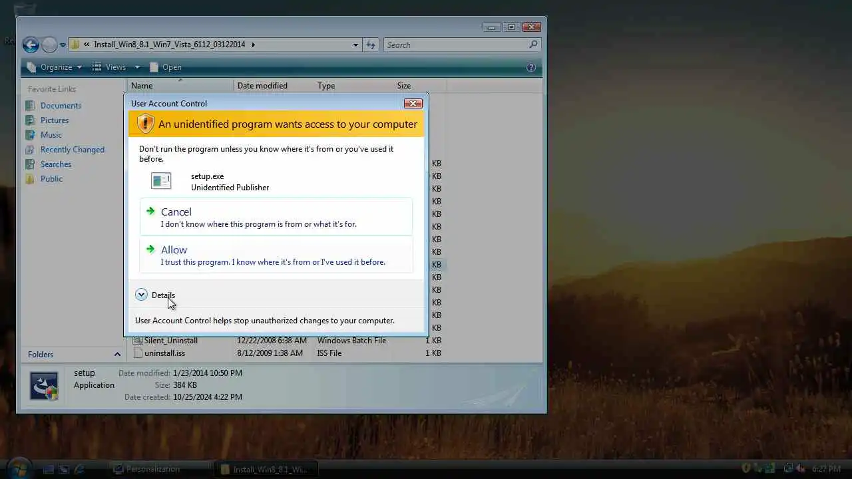Image resolution: width=852 pixels, height=479 pixels.
Task: Click the Documents folder icon in sidebar
Action: point(30,106)
